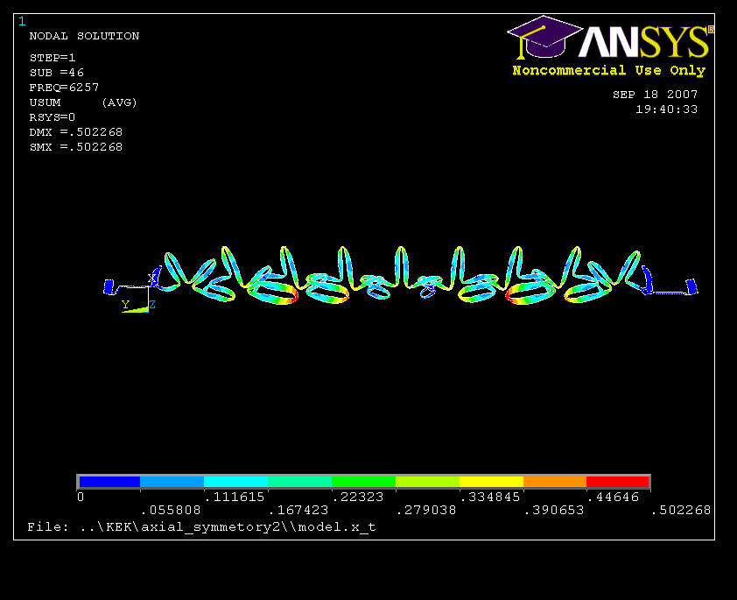The height and width of the screenshot is (600, 737).
Task: Select the green legend swatch
Action: [x=363, y=482]
